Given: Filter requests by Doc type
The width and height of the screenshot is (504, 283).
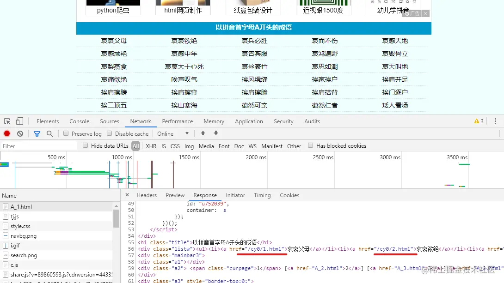Looking at the screenshot, I should (x=239, y=146).
